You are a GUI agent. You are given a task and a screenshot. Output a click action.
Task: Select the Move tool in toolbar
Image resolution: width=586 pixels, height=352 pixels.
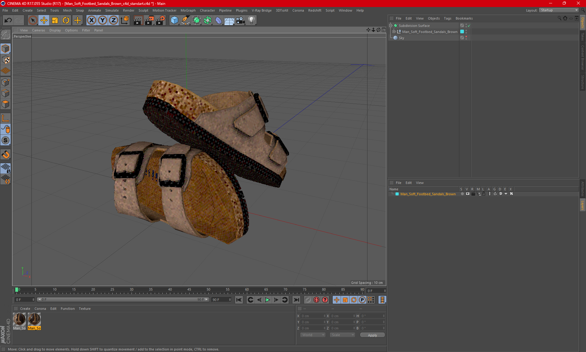tap(44, 20)
